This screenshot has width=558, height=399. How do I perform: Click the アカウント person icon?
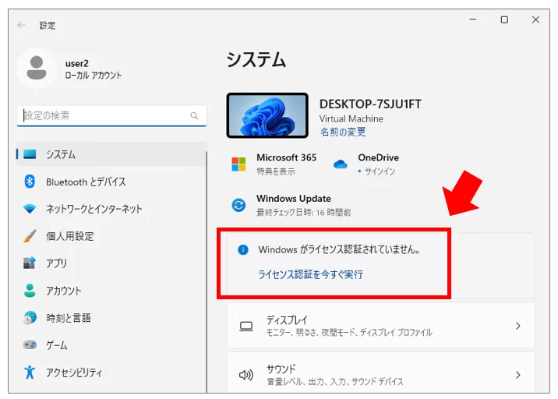pos(30,290)
